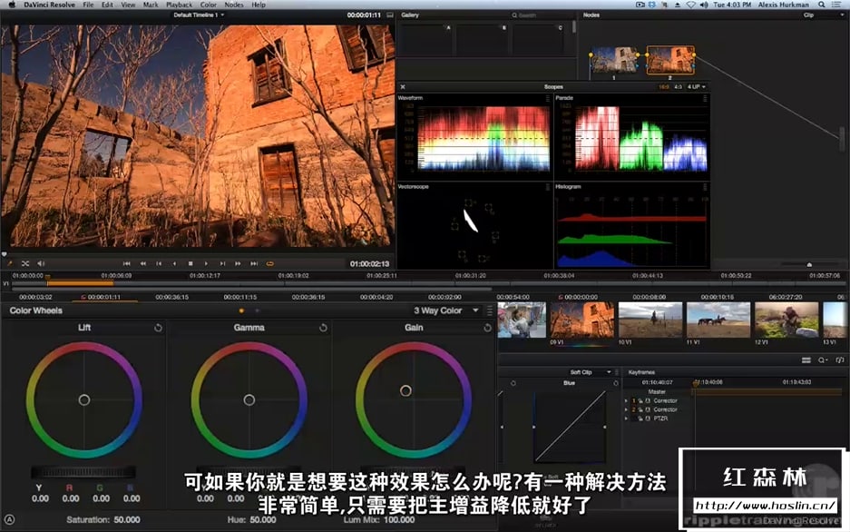Click the Lift master wheel slider
850x532 pixels.
(x=83, y=472)
